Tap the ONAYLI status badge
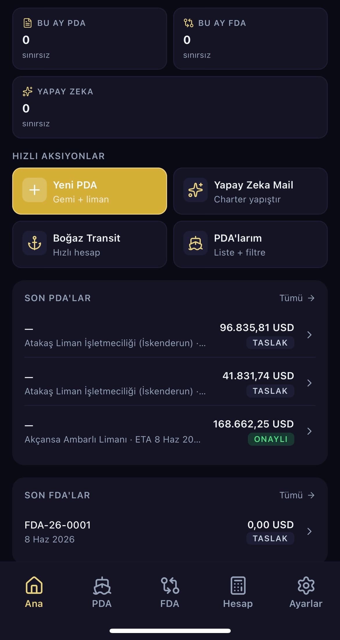Screen dimensions: 340x640 point(271,439)
